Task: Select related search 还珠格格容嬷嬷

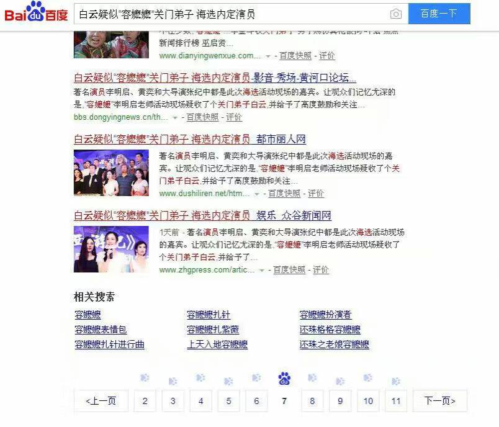Action: click(330, 330)
